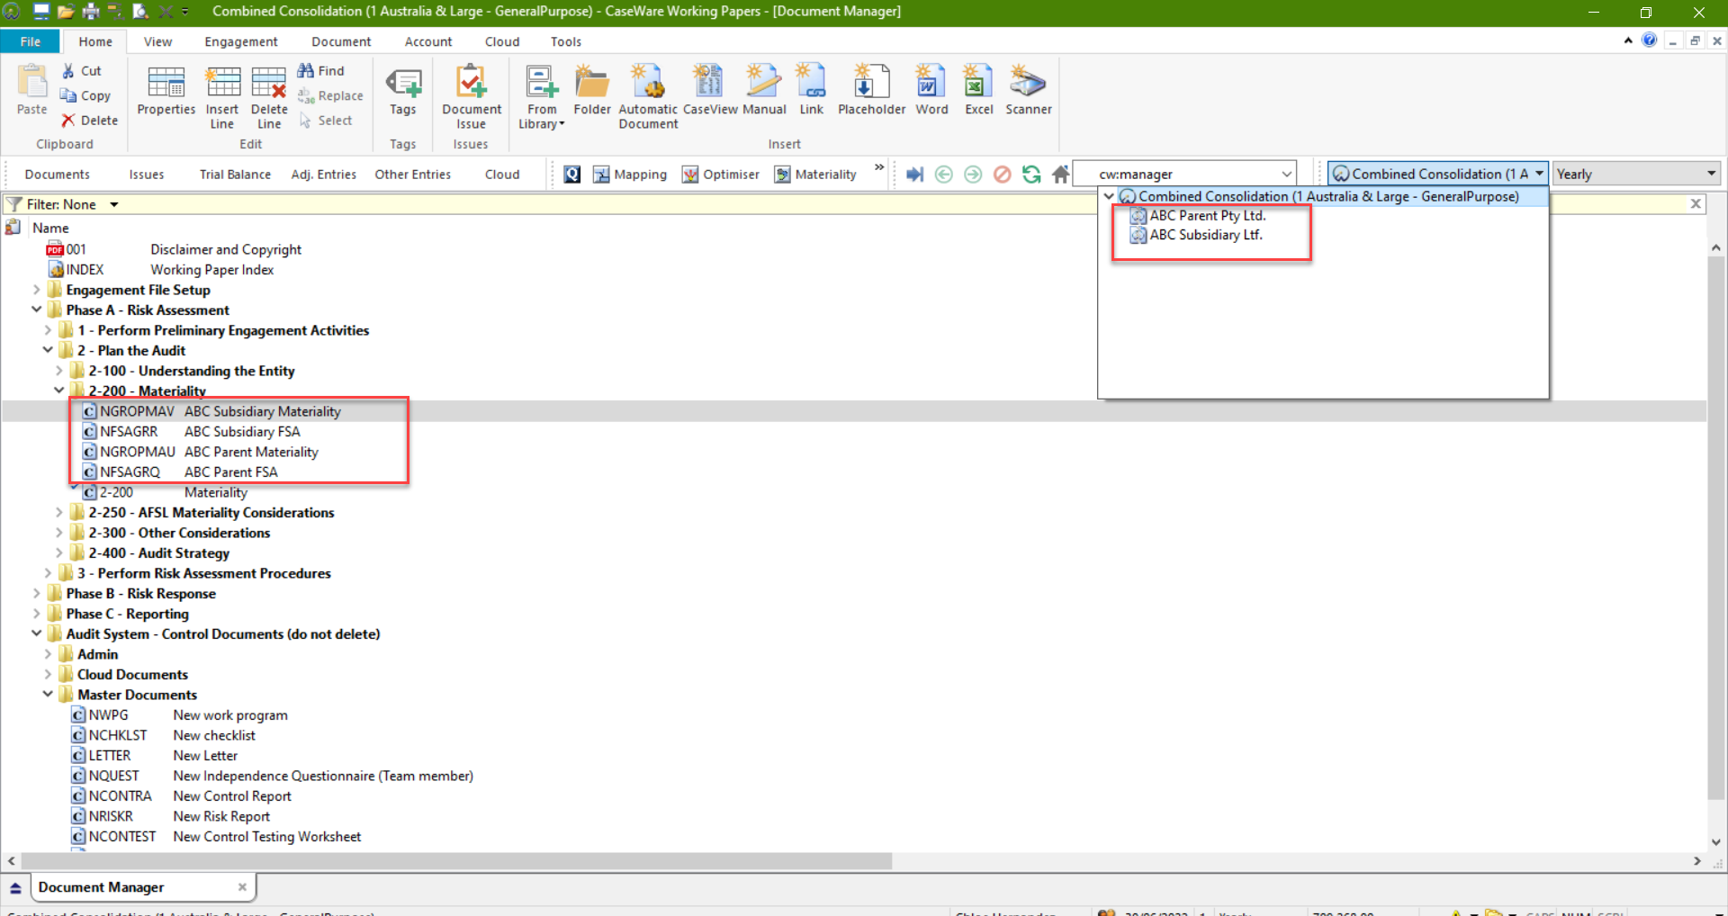Image resolution: width=1728 pixels, height=916 pixels.
Task: Click the Copy icon
Action: click(x=68, y=95)
